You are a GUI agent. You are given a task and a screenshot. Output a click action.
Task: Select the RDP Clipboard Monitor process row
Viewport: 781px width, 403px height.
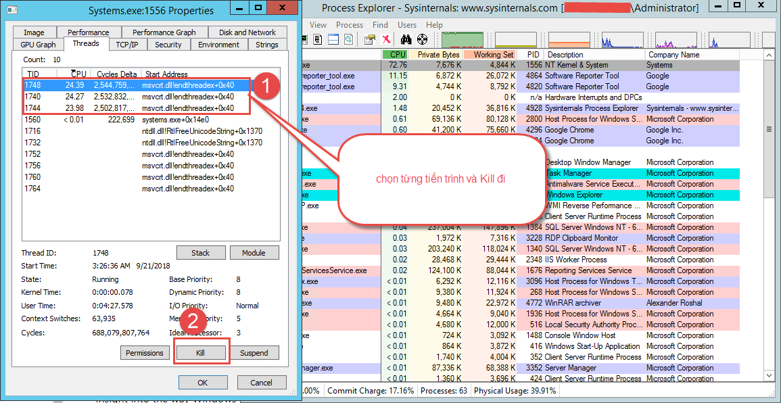(x=521, y=238)
